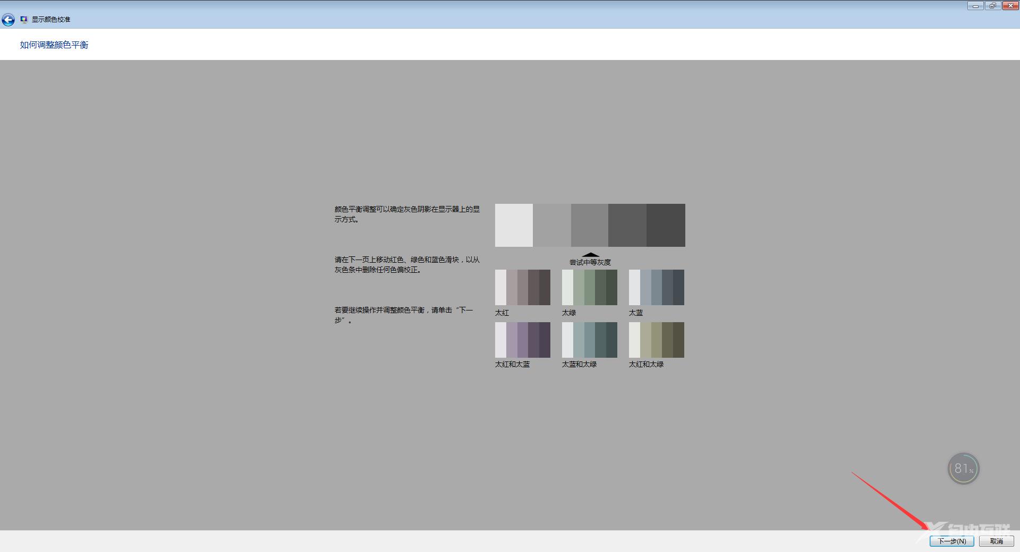Go back with the blue arrow button

coord(8,20)
